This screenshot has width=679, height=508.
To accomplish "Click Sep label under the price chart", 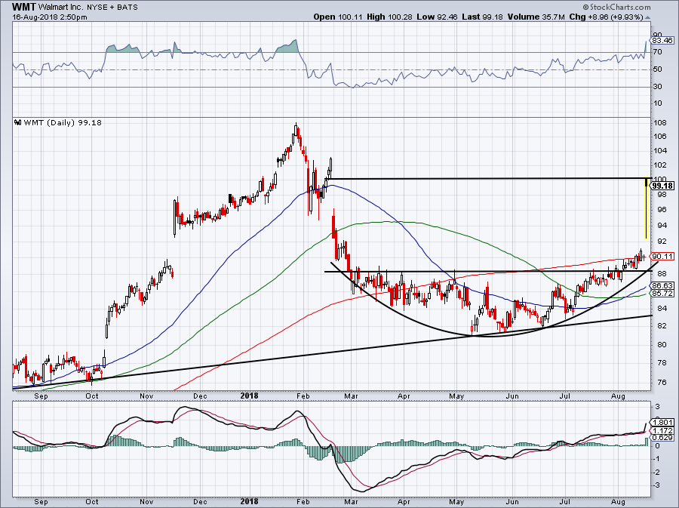I will [41, 396].
